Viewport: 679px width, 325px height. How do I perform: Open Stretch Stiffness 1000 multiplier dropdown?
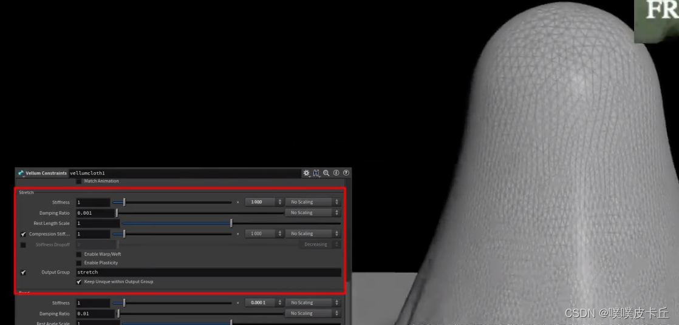point(264,202)
